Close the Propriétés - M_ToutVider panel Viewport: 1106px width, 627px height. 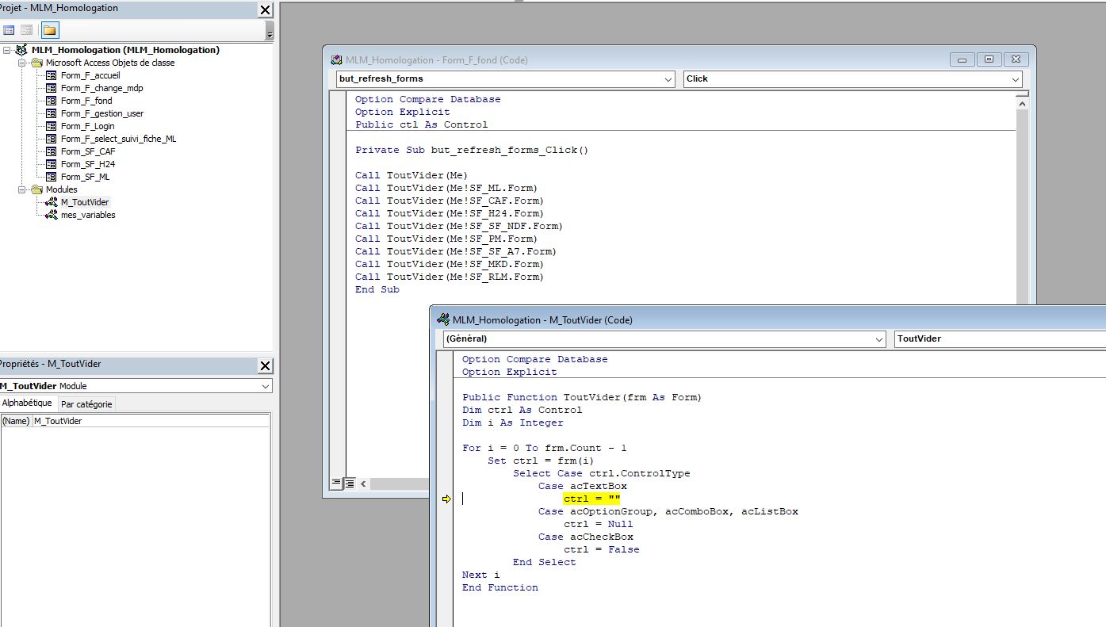click(x=265, y=365)
